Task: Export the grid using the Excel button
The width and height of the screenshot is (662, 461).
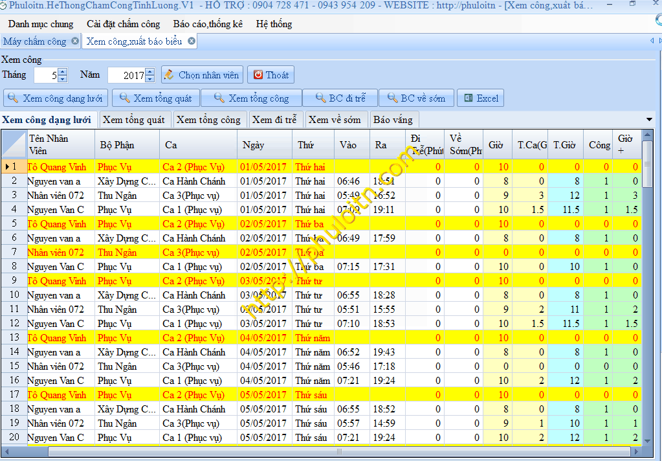Action: (x=480, y=98)
